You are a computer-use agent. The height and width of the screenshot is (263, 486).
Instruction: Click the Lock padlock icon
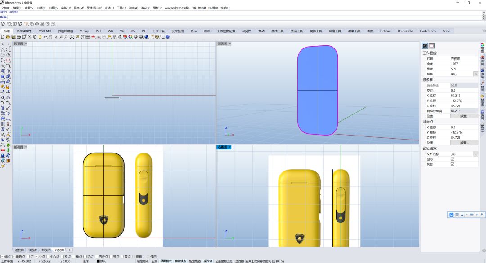coord(120,37)
